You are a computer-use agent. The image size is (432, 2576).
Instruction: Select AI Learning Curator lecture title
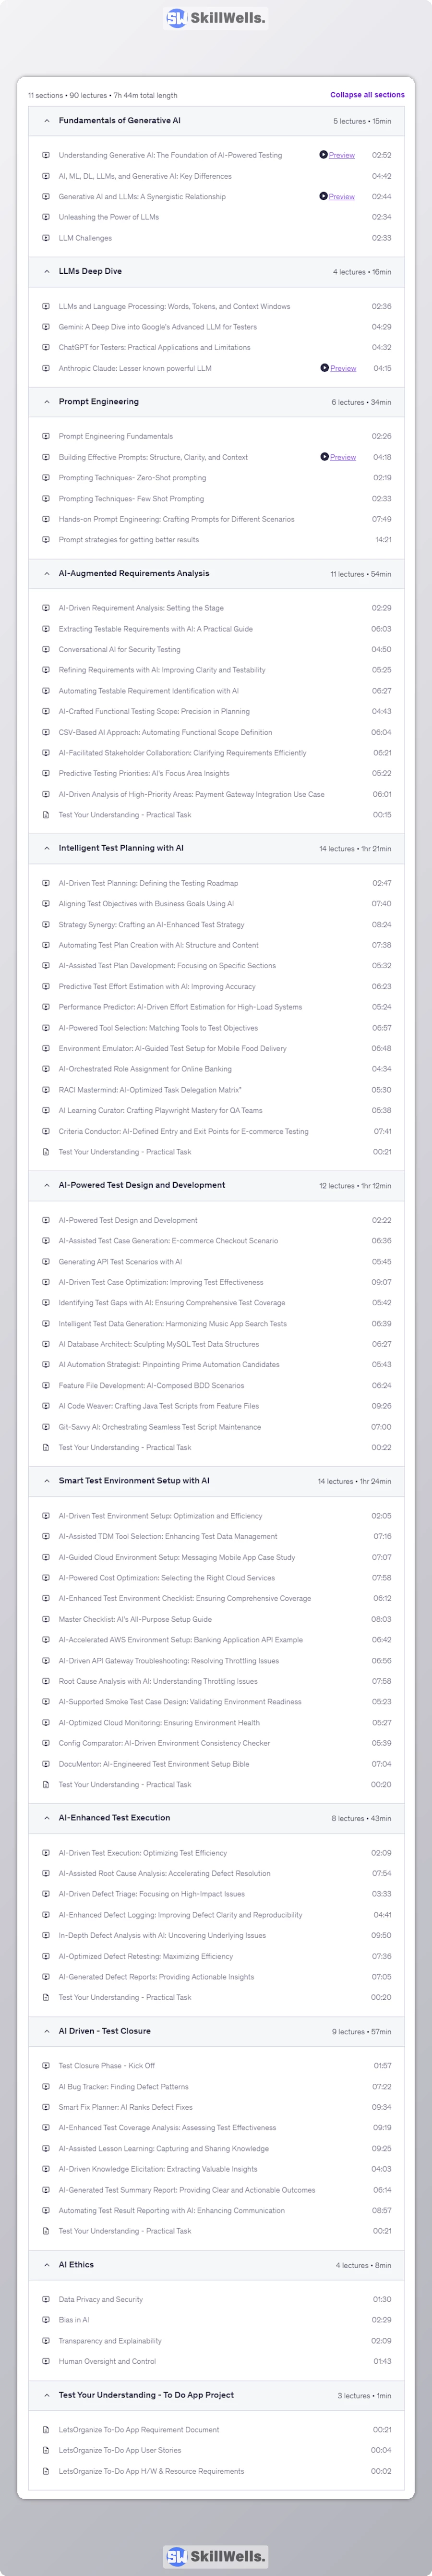pyautogui.click(x=160, y=1110)
